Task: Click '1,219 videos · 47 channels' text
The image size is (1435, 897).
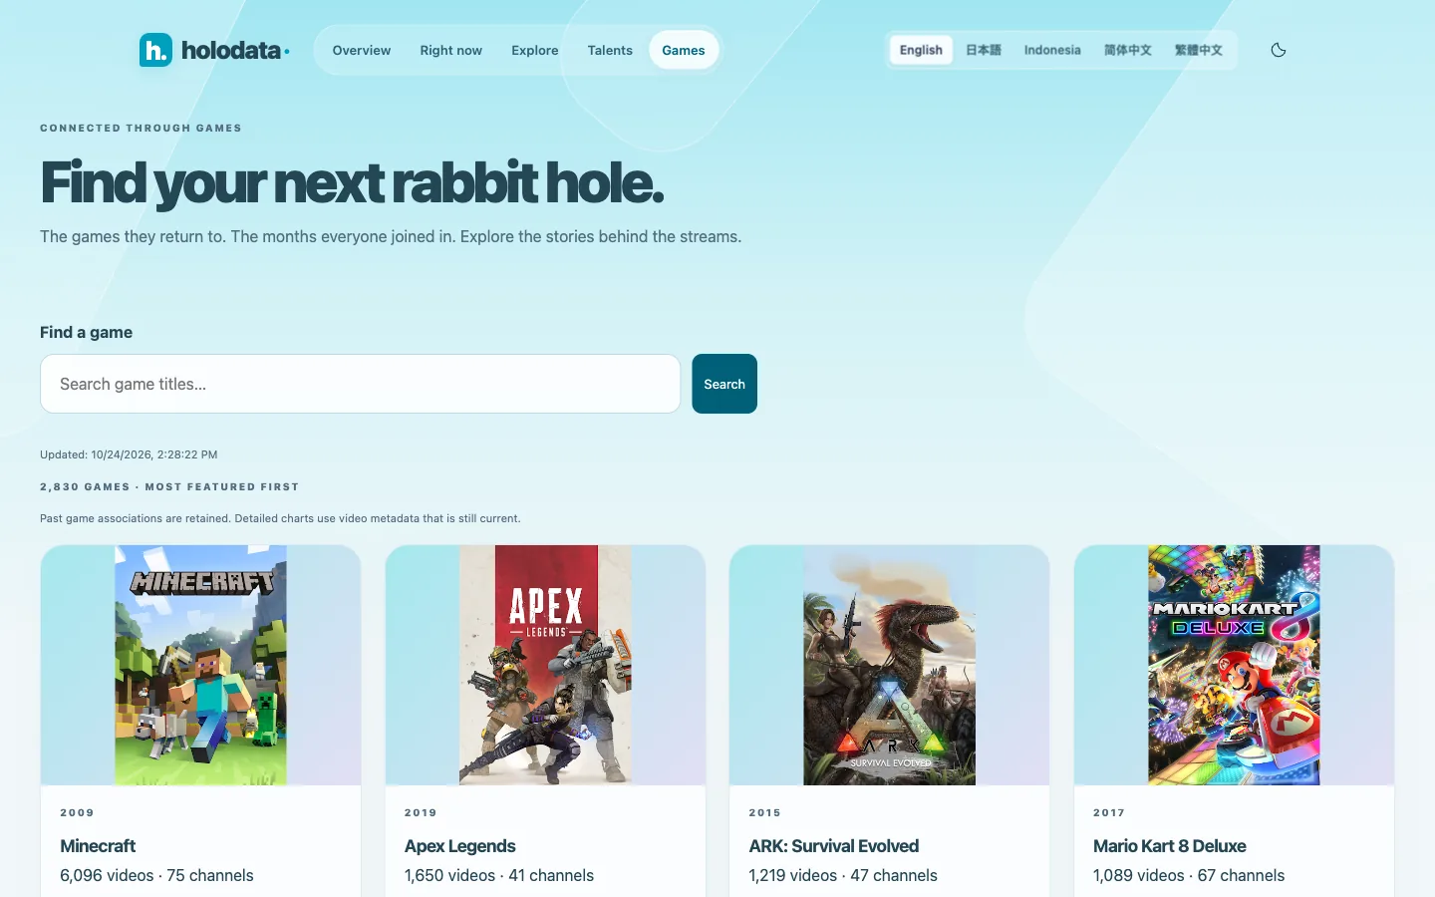Action: [843, 875]
